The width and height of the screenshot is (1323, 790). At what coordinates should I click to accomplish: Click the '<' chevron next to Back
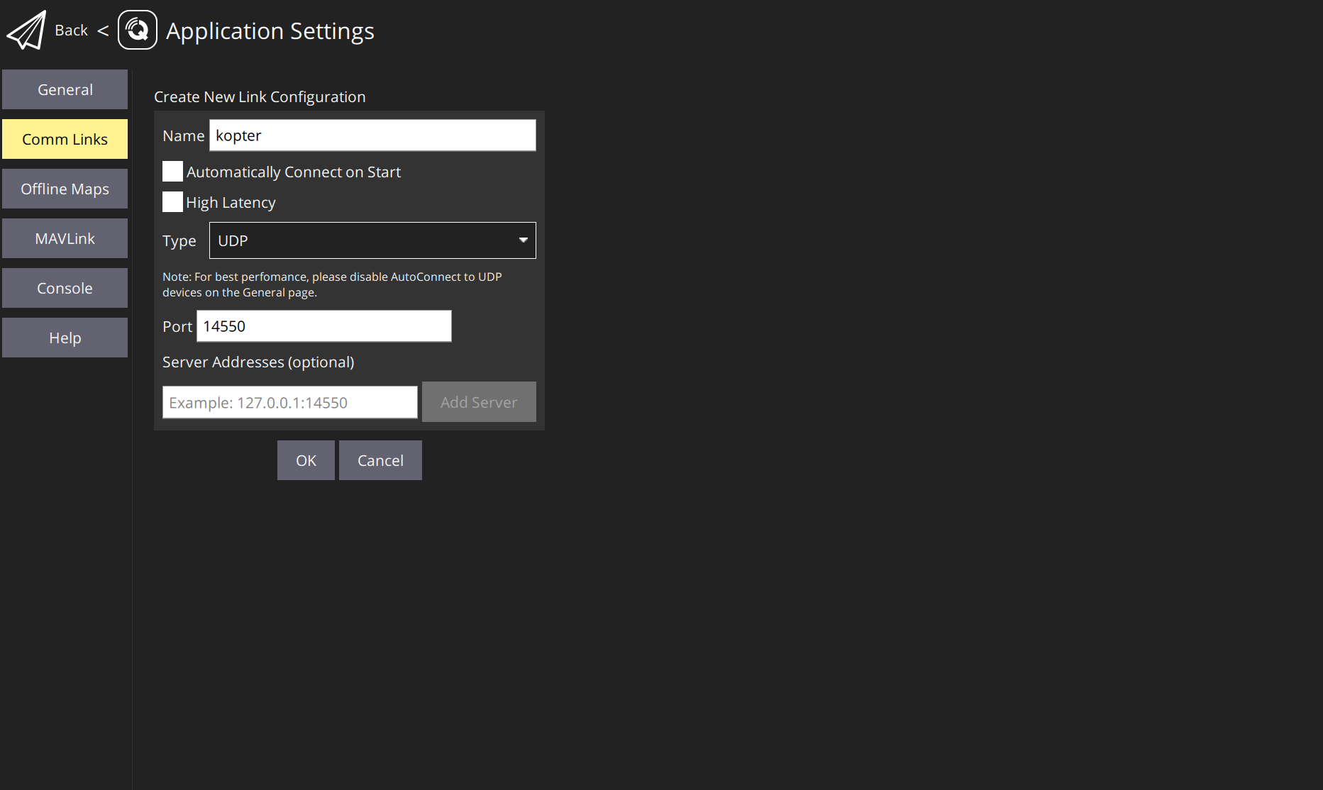point(103,30)
